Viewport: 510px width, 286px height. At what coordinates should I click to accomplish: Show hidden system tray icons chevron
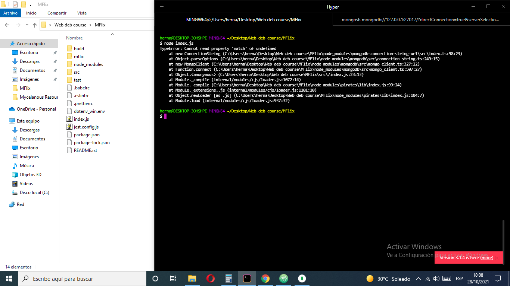click(x=419, y=279)
